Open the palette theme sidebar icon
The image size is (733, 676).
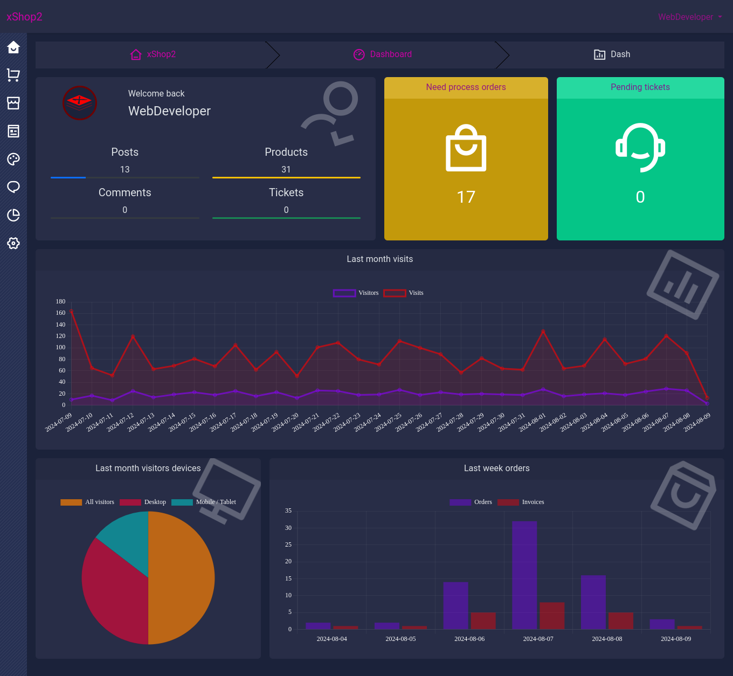pyautogui.click(x=13, y=159)
